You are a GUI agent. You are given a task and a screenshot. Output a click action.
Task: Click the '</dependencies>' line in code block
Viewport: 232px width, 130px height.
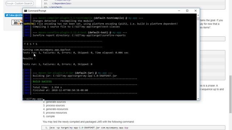pos(62,3)
